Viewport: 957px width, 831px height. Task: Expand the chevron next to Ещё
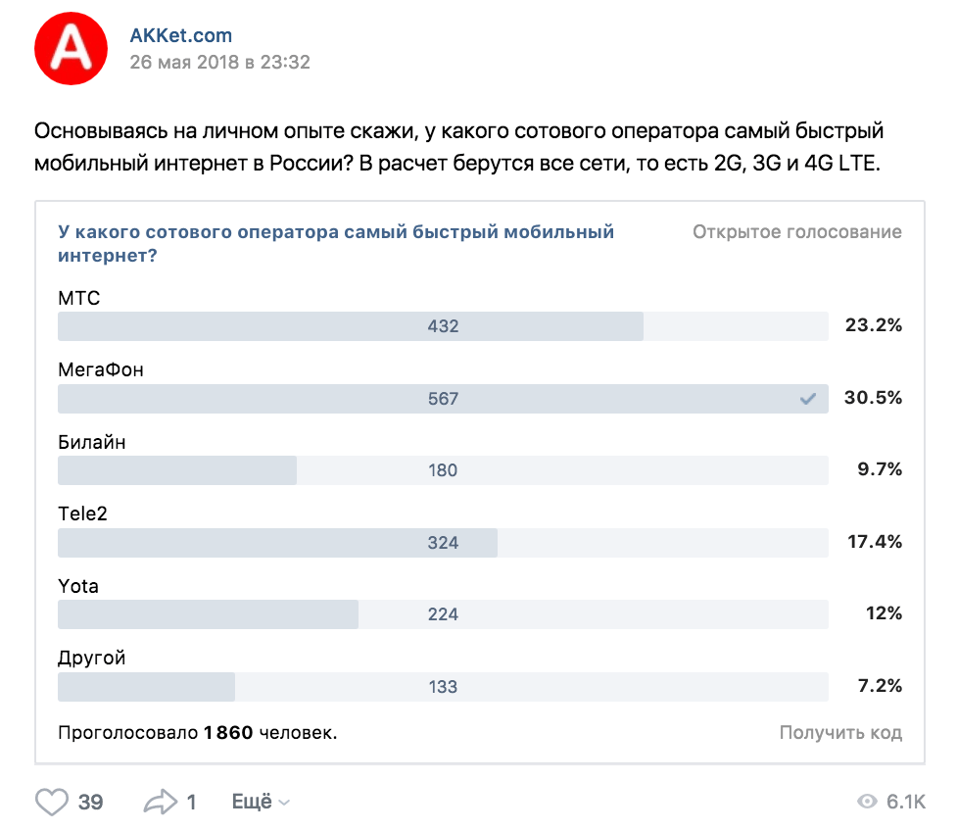[283, 802]
